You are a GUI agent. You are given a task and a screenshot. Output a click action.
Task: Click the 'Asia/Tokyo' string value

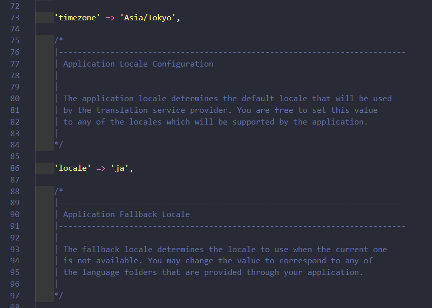[148, 18]
